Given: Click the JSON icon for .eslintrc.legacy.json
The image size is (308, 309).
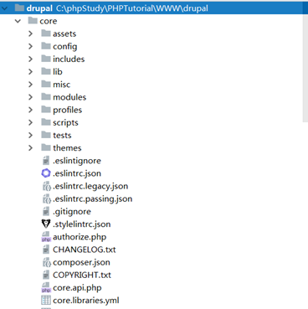Looking at the screenshot, I should click(x=46, y=186).
